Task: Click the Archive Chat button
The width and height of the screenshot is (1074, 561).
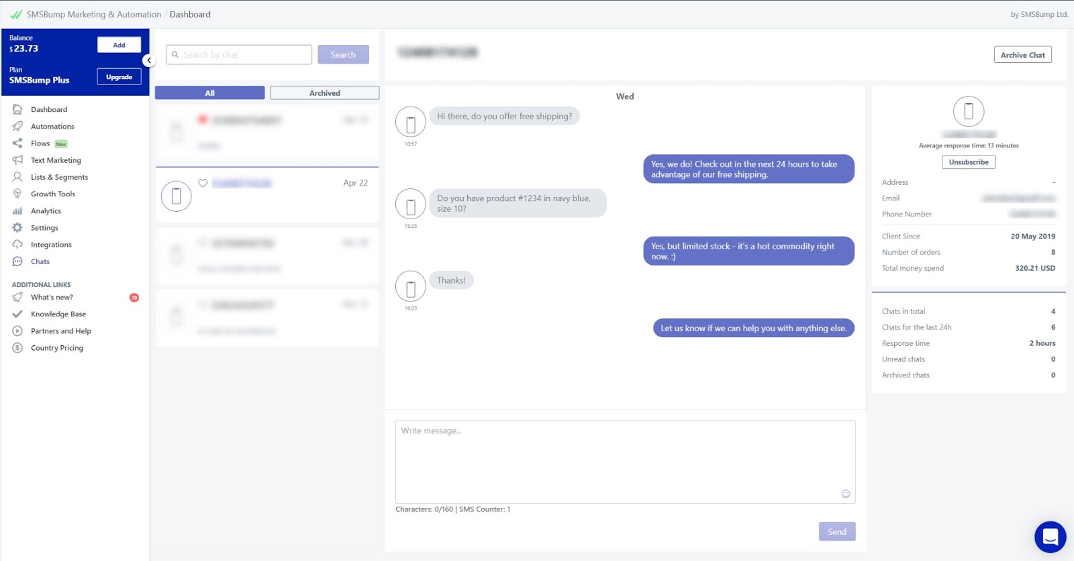Action: (1022, 55)
